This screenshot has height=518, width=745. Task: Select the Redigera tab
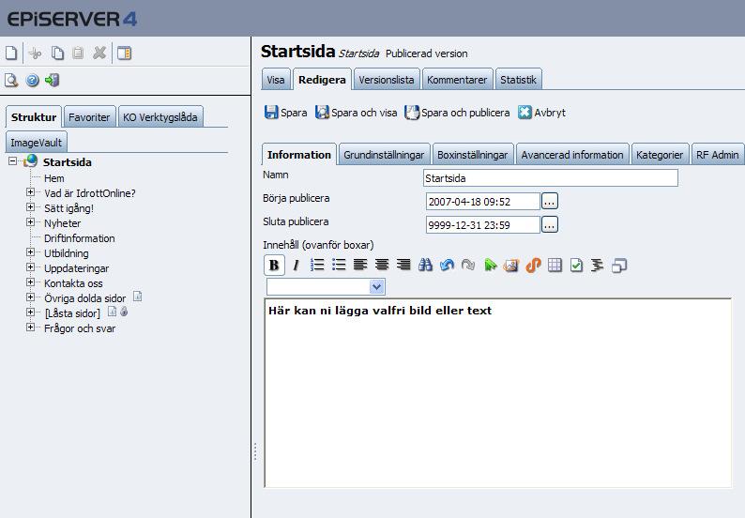coord(322,80)
